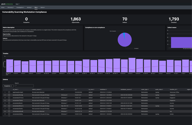This screenshot has height=125, width=192.
Task: Sort table by defect_reason column
Action: (x=37, y=89)
